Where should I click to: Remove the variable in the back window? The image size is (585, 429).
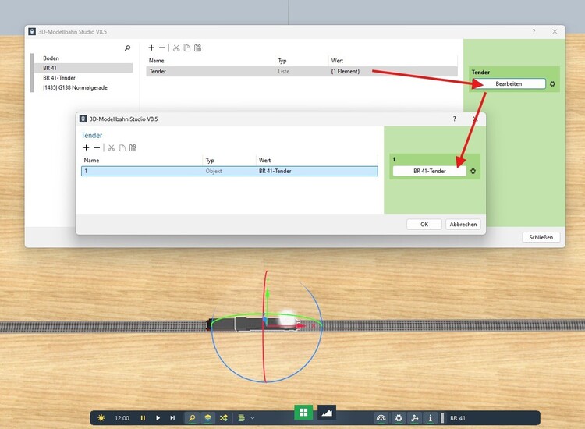pos(162,48)
